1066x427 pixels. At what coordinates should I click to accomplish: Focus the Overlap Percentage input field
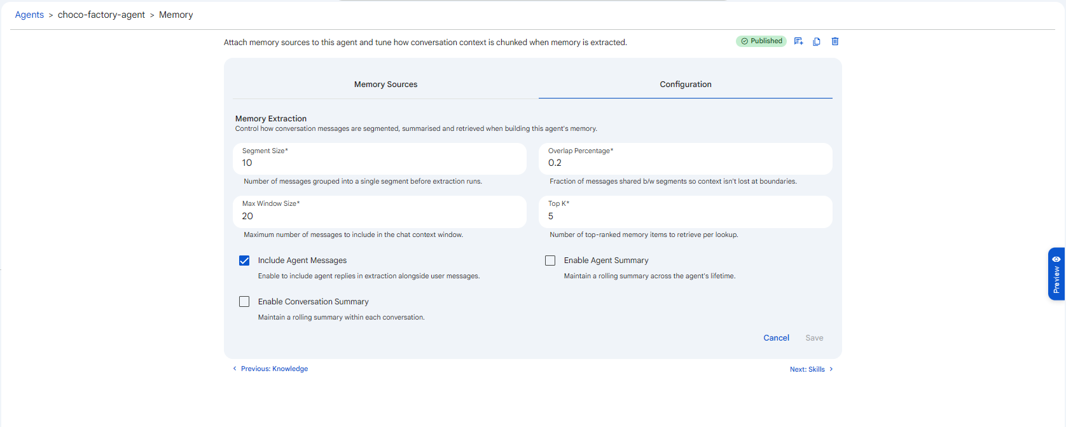point(686,159)
